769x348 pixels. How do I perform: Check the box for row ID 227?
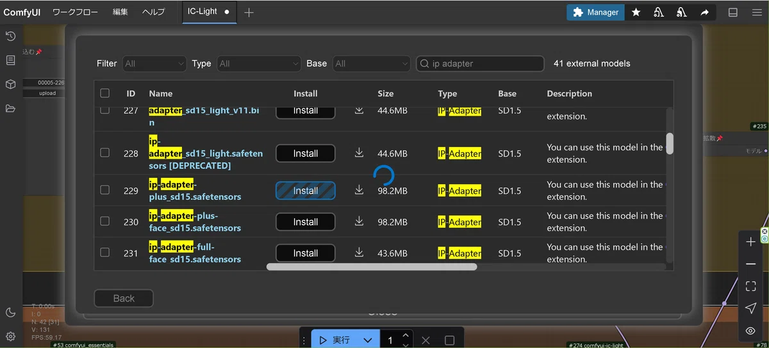[105, 111]
